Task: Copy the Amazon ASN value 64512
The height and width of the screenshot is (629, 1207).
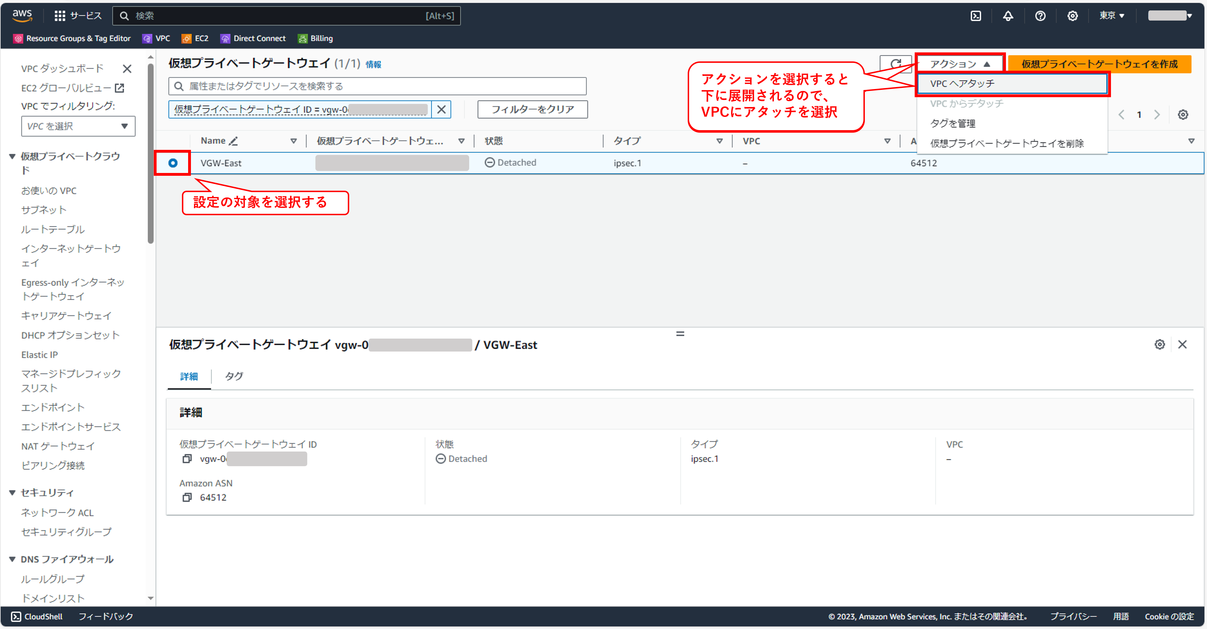Action: click(x=187, y=497)
